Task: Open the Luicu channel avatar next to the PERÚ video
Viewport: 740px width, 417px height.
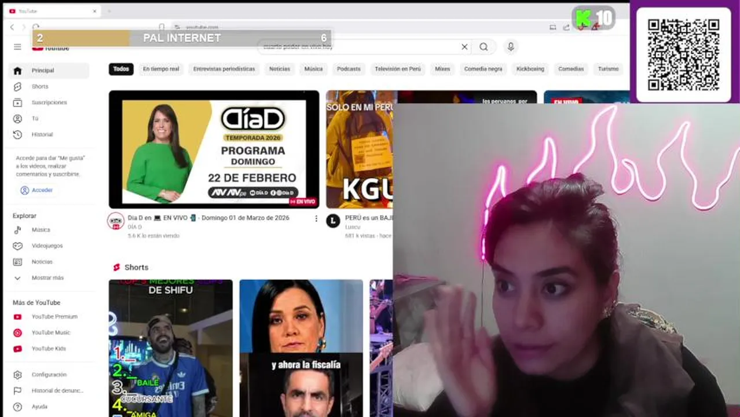Action: (x=333, y=221)
